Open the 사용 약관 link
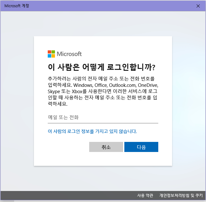The width and height of the screenshot is (206, 202). [145, 195]
